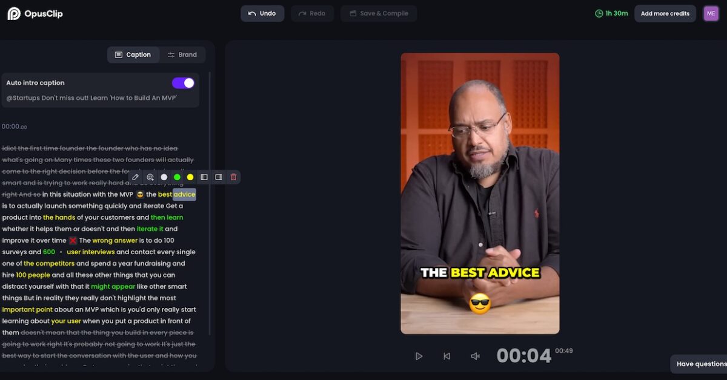Click the left panel split icon in the word toolbar
This screenshot has height=380, width=727.
[x=204, y=177]
